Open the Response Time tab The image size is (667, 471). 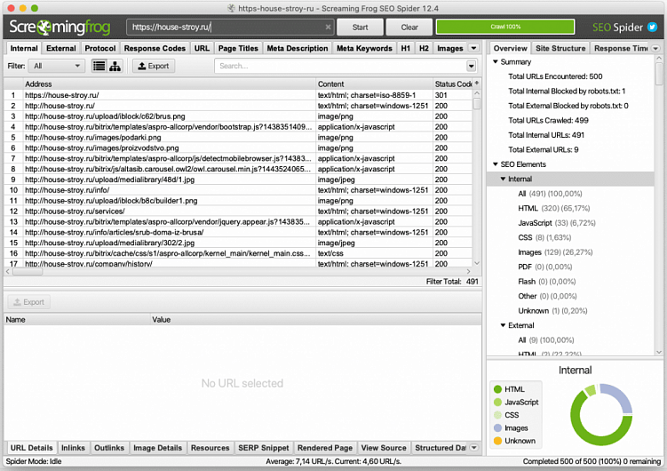(621, 49)
